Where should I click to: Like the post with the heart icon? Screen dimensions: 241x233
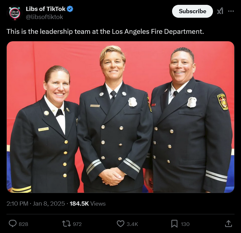click(120, 224)
